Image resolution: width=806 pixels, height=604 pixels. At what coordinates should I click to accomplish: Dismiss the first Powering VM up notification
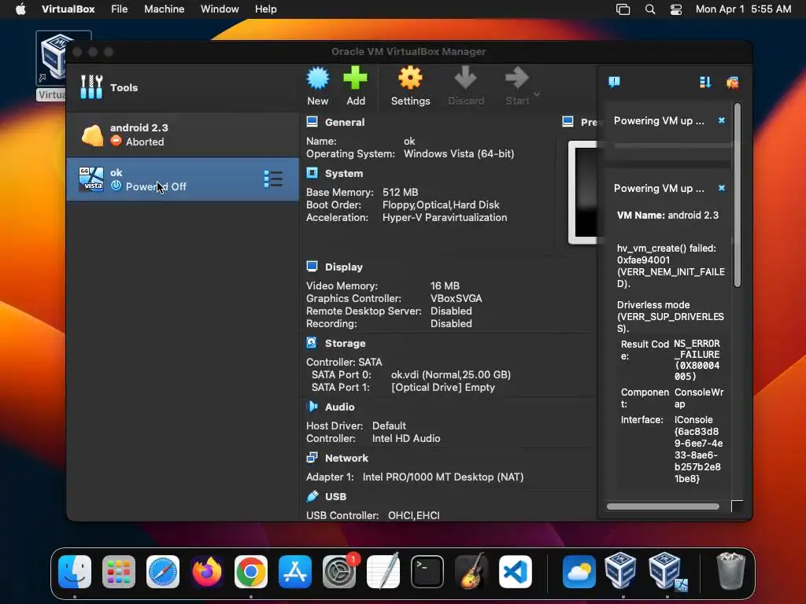[722, 120]
